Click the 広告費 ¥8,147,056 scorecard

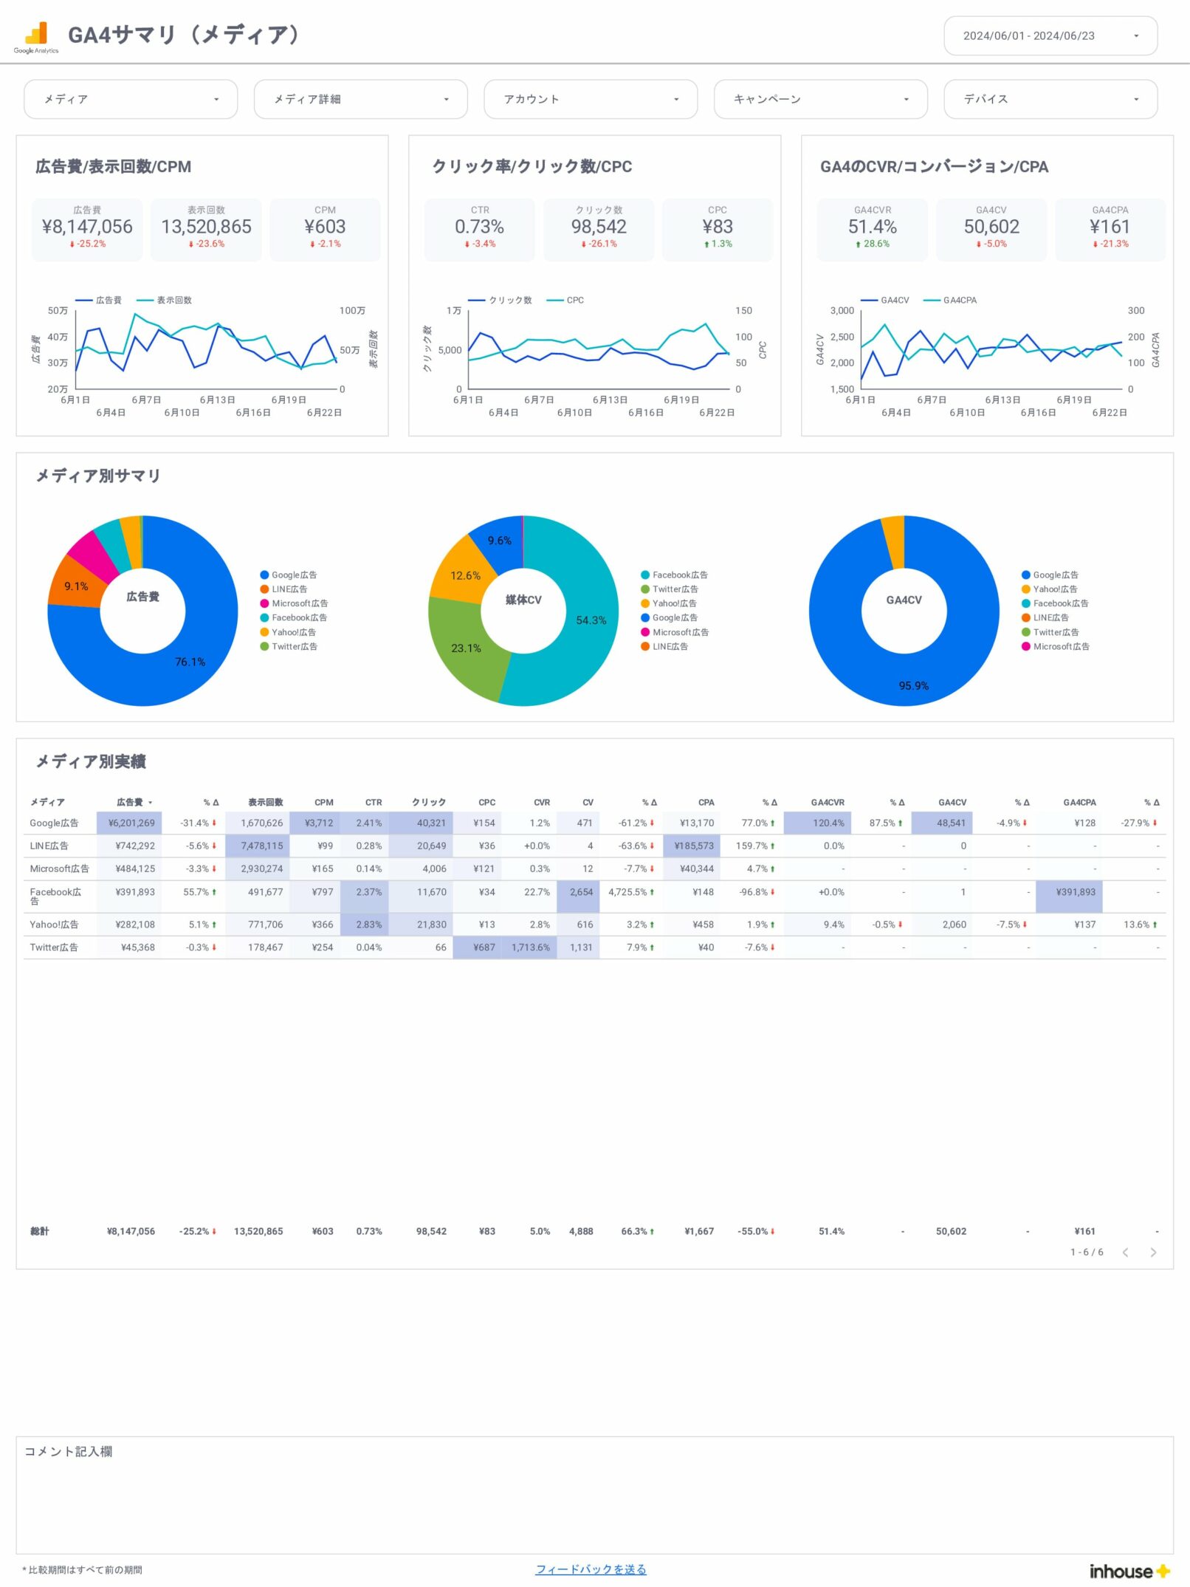coord(87,228)
